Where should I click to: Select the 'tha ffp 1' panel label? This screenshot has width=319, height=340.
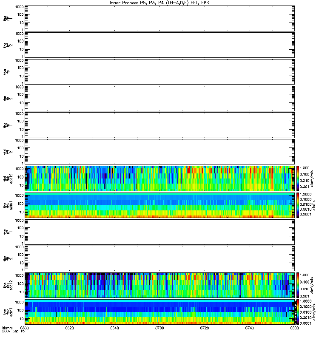click(8, 72)
